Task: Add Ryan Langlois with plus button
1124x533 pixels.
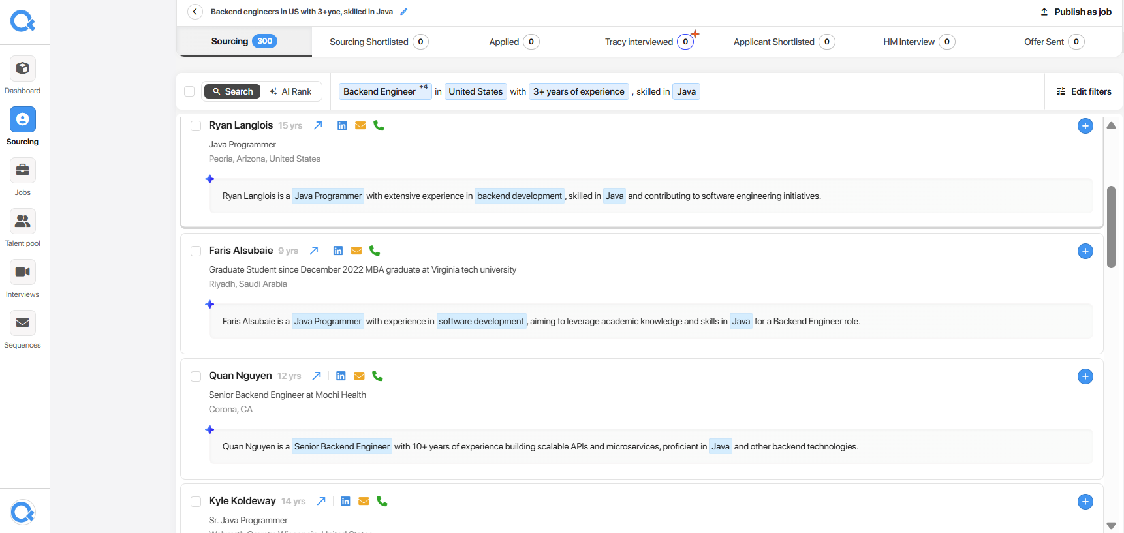Action: [1085, 126]
